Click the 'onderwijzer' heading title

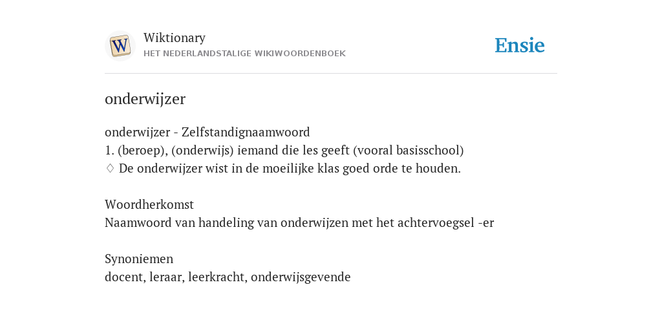tap(145, 99)
